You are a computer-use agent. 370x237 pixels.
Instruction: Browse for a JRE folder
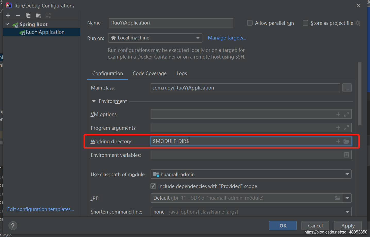coord(337,198)
